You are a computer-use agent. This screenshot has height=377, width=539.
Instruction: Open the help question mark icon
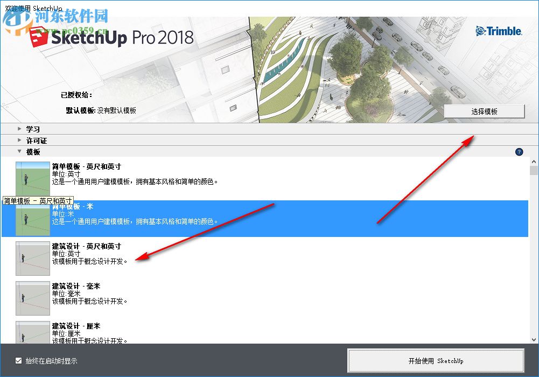click(x=519, y=152)
